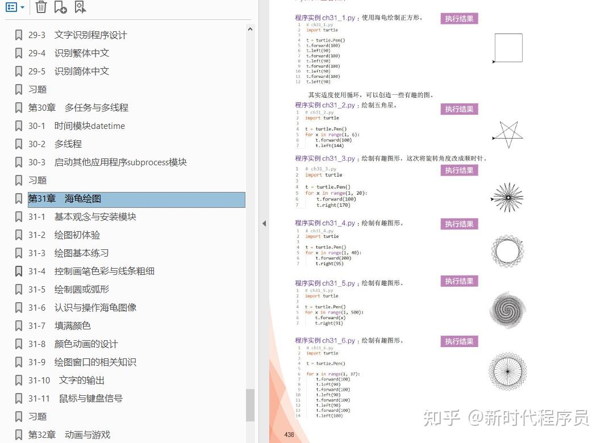Click heading 程序实例 ch31_1.py

click(x=325, y=18)
